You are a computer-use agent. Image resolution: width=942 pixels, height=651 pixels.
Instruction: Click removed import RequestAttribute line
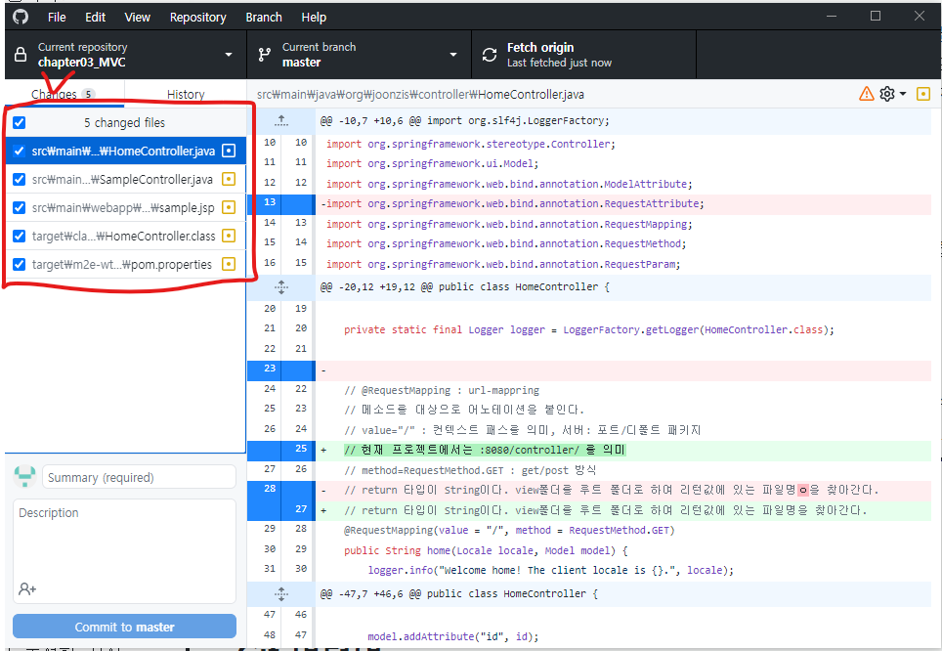(x=623, y=204)
